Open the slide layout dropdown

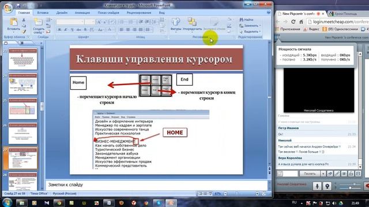[x=49, y=20]
